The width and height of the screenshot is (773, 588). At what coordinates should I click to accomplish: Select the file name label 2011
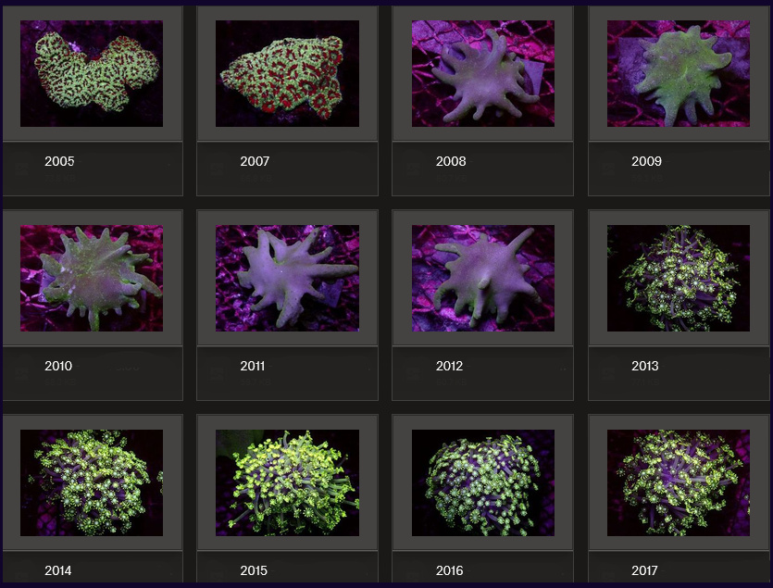coord(253,366)
